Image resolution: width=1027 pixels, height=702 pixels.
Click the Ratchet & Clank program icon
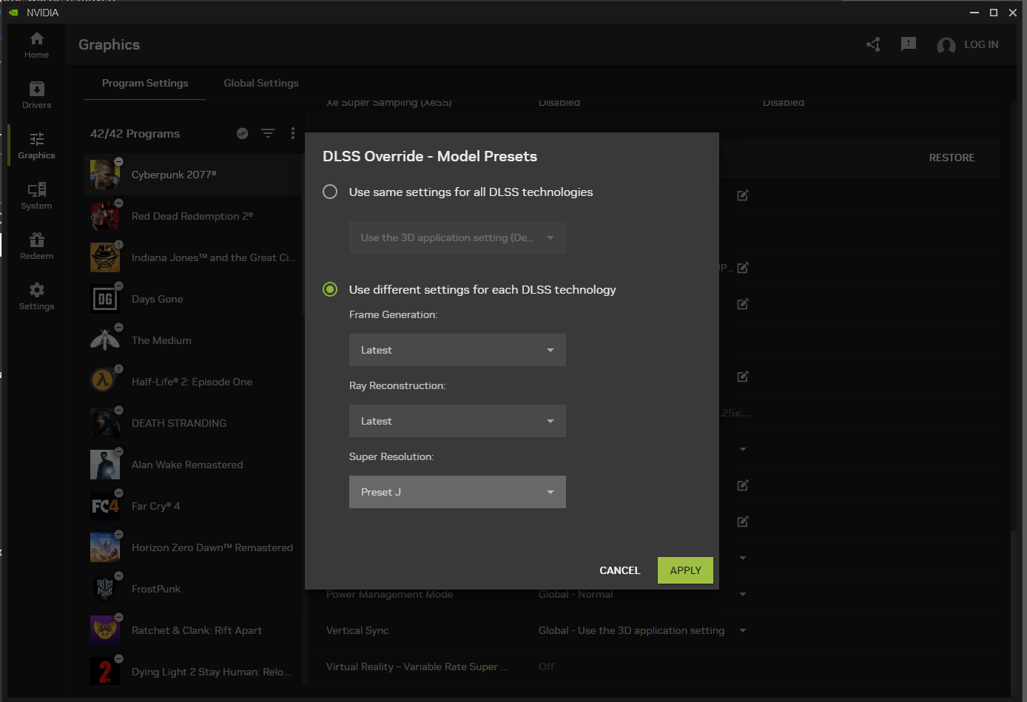pos(105,630)
